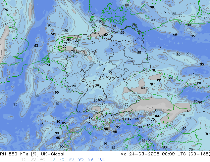Click the "00:00 UTC" time label
The height and width of the screenshot is (162, 210).
pyautogui.click(x=174, y=154)
